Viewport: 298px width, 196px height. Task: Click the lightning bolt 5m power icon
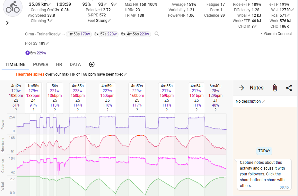(x=28, y=53)
